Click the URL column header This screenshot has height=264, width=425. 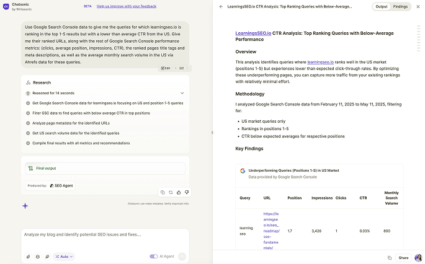267,198
